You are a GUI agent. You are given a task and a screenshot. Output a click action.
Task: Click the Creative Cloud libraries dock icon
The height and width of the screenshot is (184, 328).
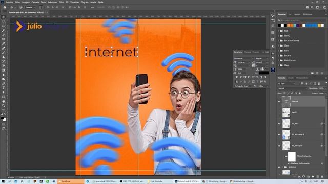coord(273,70)
